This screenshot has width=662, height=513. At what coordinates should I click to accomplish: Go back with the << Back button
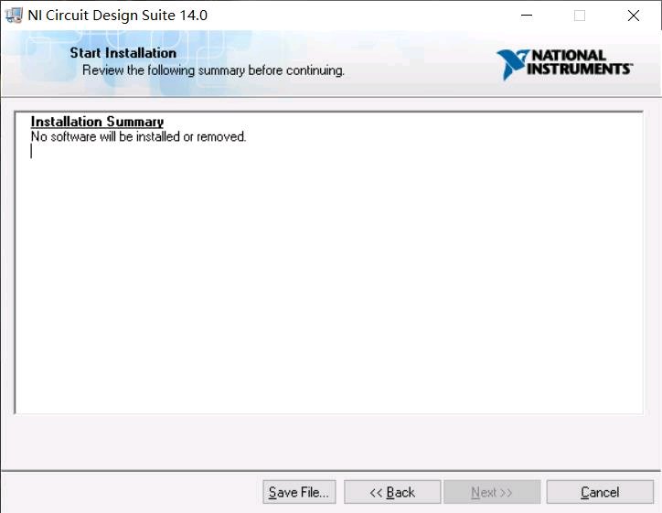(392, 492)
